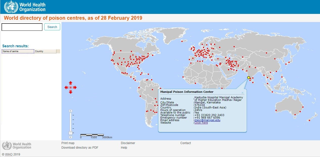Open the 'Click here' website link
The width and height of the screenshot is (320, 157).
pyautogui.click(x=201, y=123)
